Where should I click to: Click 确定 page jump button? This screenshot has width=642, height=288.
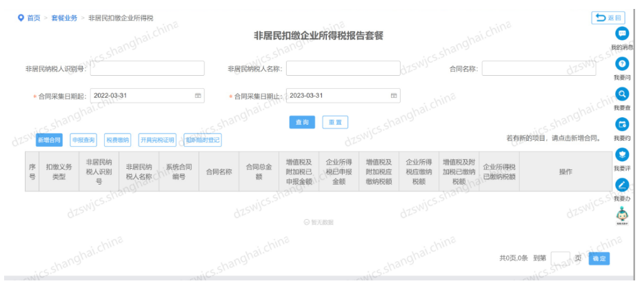tap(599, 258)
